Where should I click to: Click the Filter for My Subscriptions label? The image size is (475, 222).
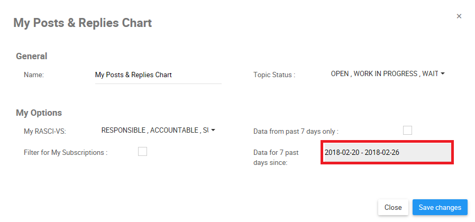66,153
